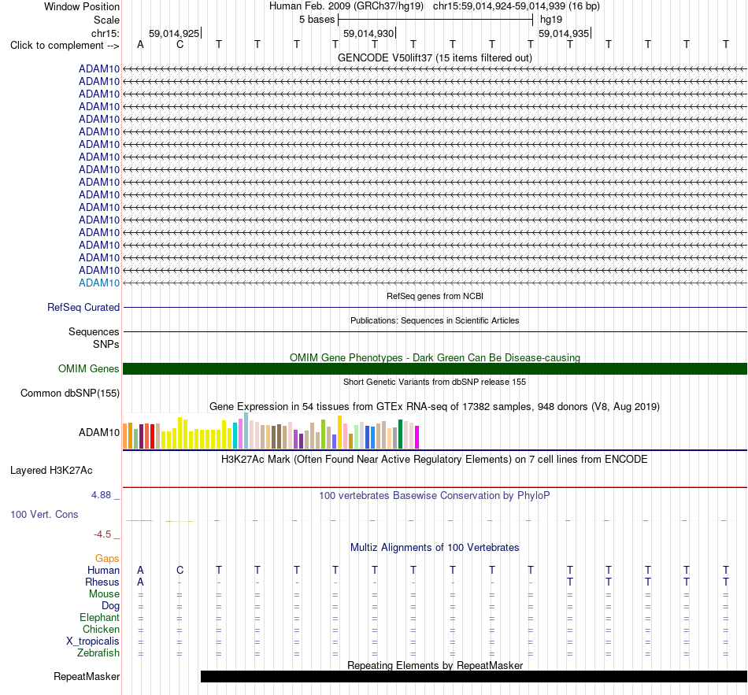Open the GTEx tissue expression bar chart
The height and width of the screenshot is (695, 748).
pos(271,431)
